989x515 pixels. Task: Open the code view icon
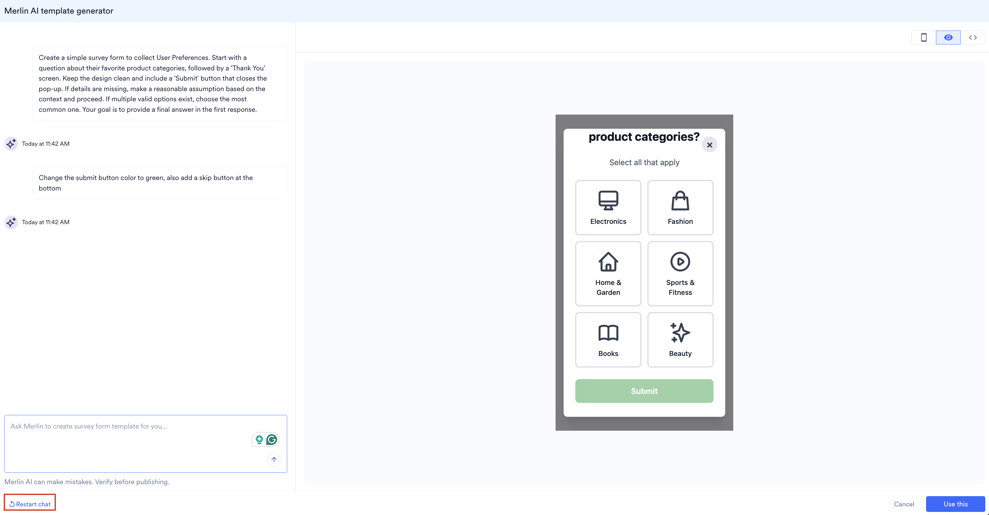(972, 38)
